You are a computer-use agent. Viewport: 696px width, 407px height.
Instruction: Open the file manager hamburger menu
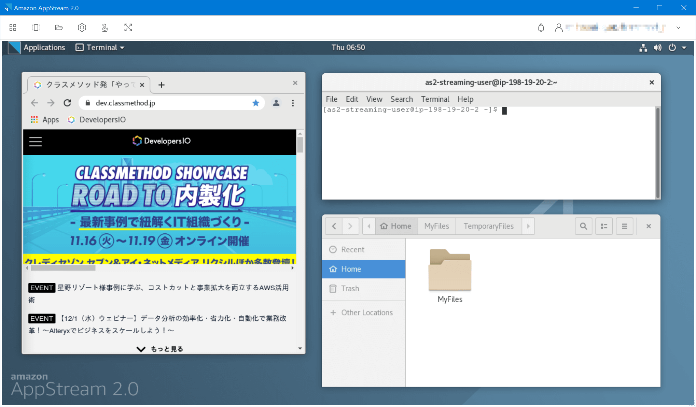pyautogui.click(x=624, y=226)
